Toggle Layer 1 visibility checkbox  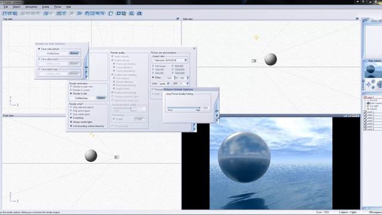point(365,97)
